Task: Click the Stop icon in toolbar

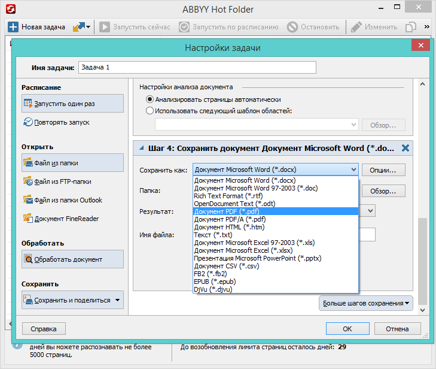Action: (292, 27)
